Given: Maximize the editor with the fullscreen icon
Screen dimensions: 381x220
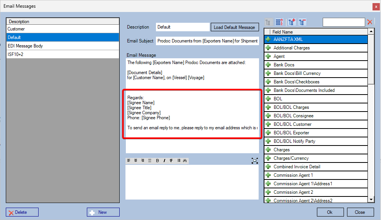Looking at the screenshot, I should (255, 161).
